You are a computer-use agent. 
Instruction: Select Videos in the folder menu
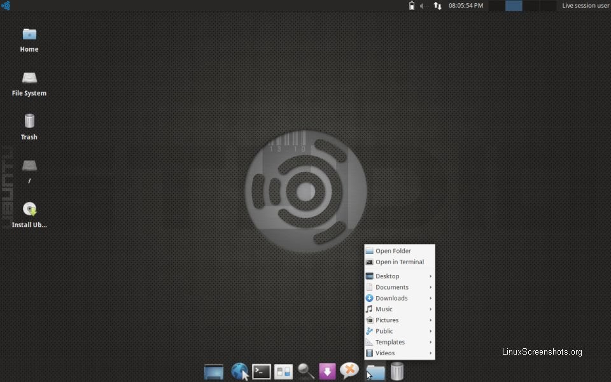tap(400, 353)
